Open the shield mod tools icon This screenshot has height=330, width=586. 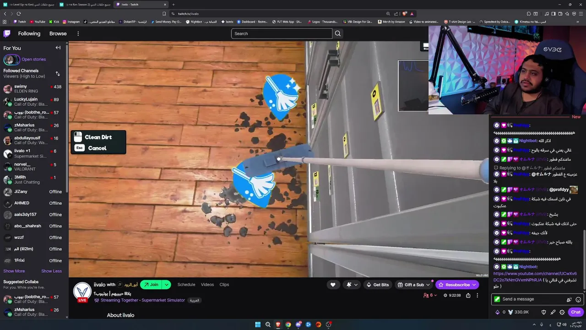(544, 312)
